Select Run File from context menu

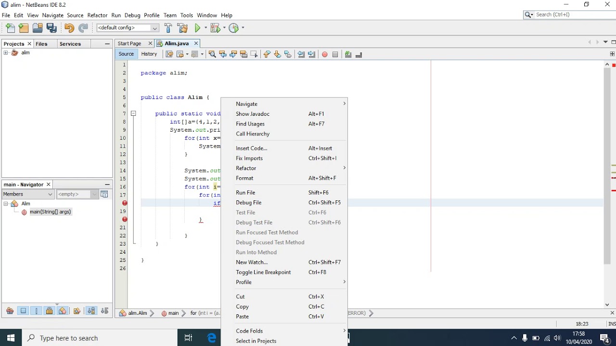point(245,192)
